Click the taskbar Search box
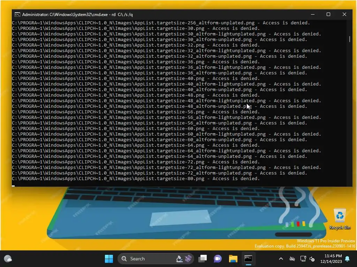This screenshot has width=357, height=267. [156, 259]
